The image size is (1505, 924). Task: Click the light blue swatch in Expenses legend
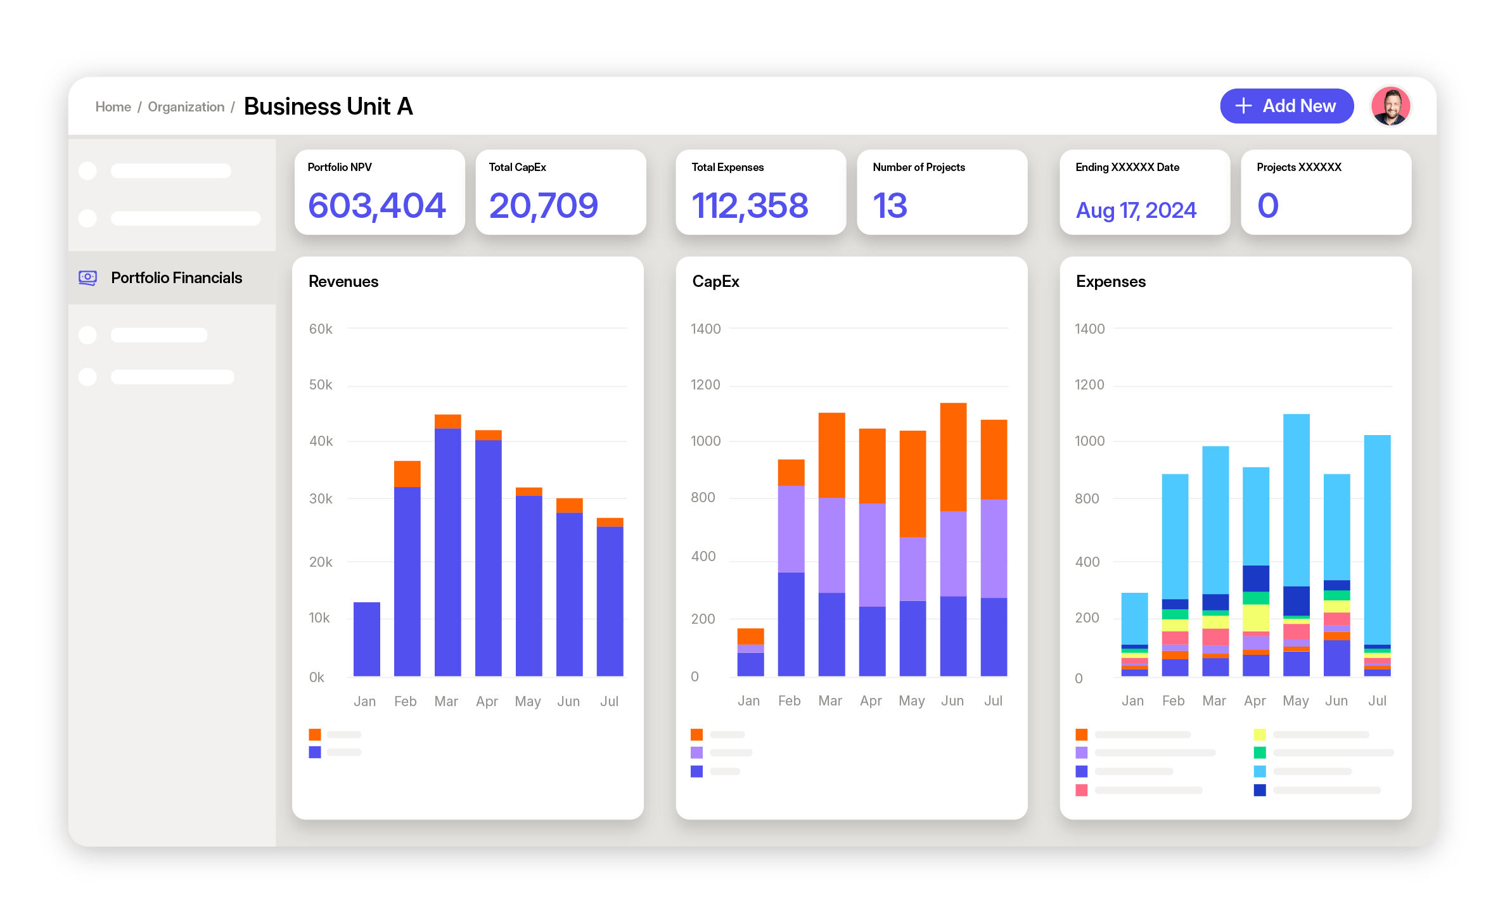pyautogui.click(x=1260, y=771)
